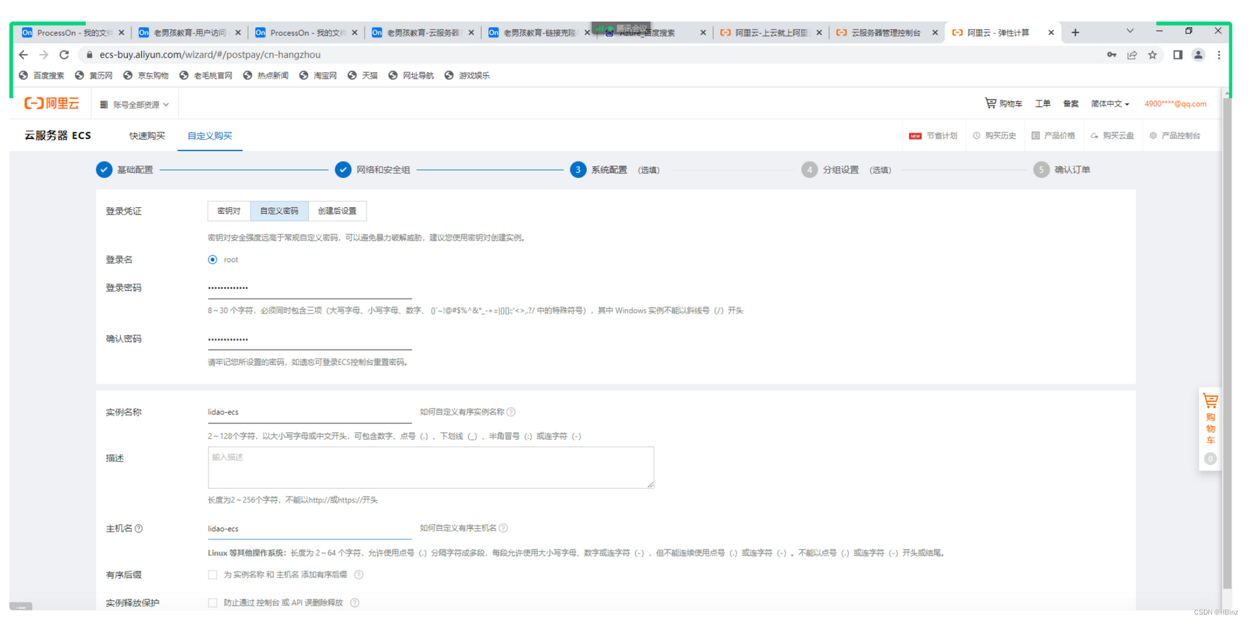The height and width of the screenshot is (621, 1248).
Task: Switch to 阿里云-上云就上阿里 browser tab
Action: click(771, 32)
